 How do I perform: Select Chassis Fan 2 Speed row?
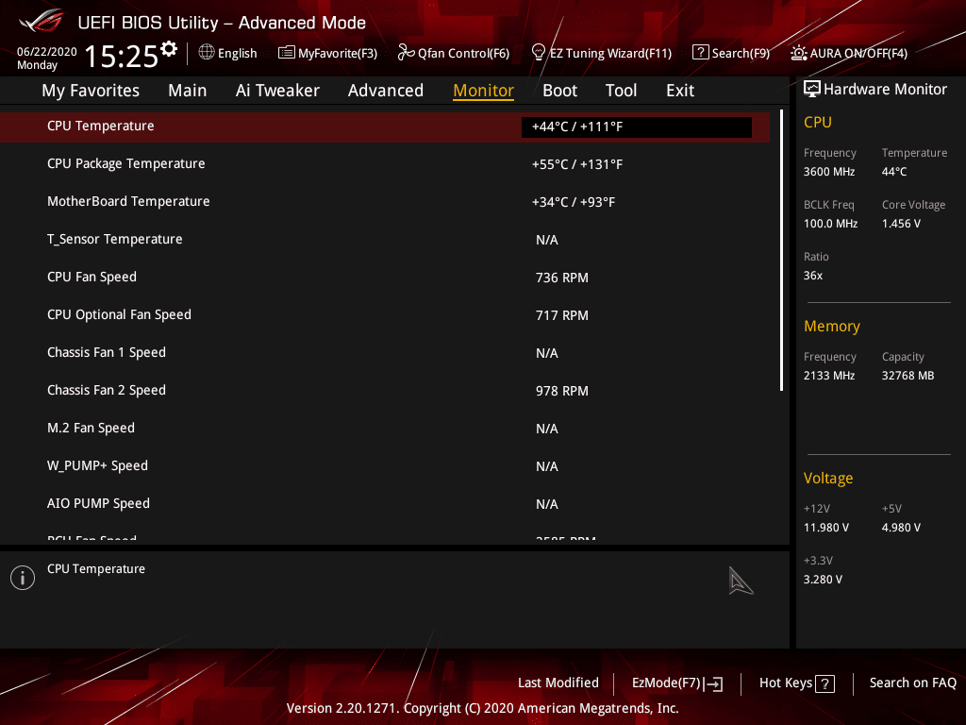click(x=385, y=390)
